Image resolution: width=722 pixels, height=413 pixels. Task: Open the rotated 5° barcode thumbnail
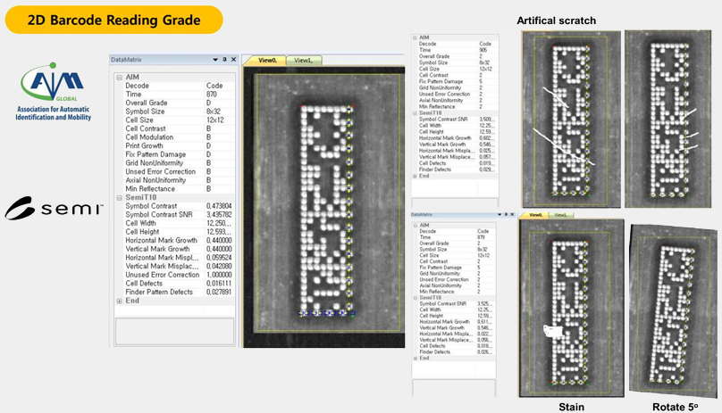point(673,308)
